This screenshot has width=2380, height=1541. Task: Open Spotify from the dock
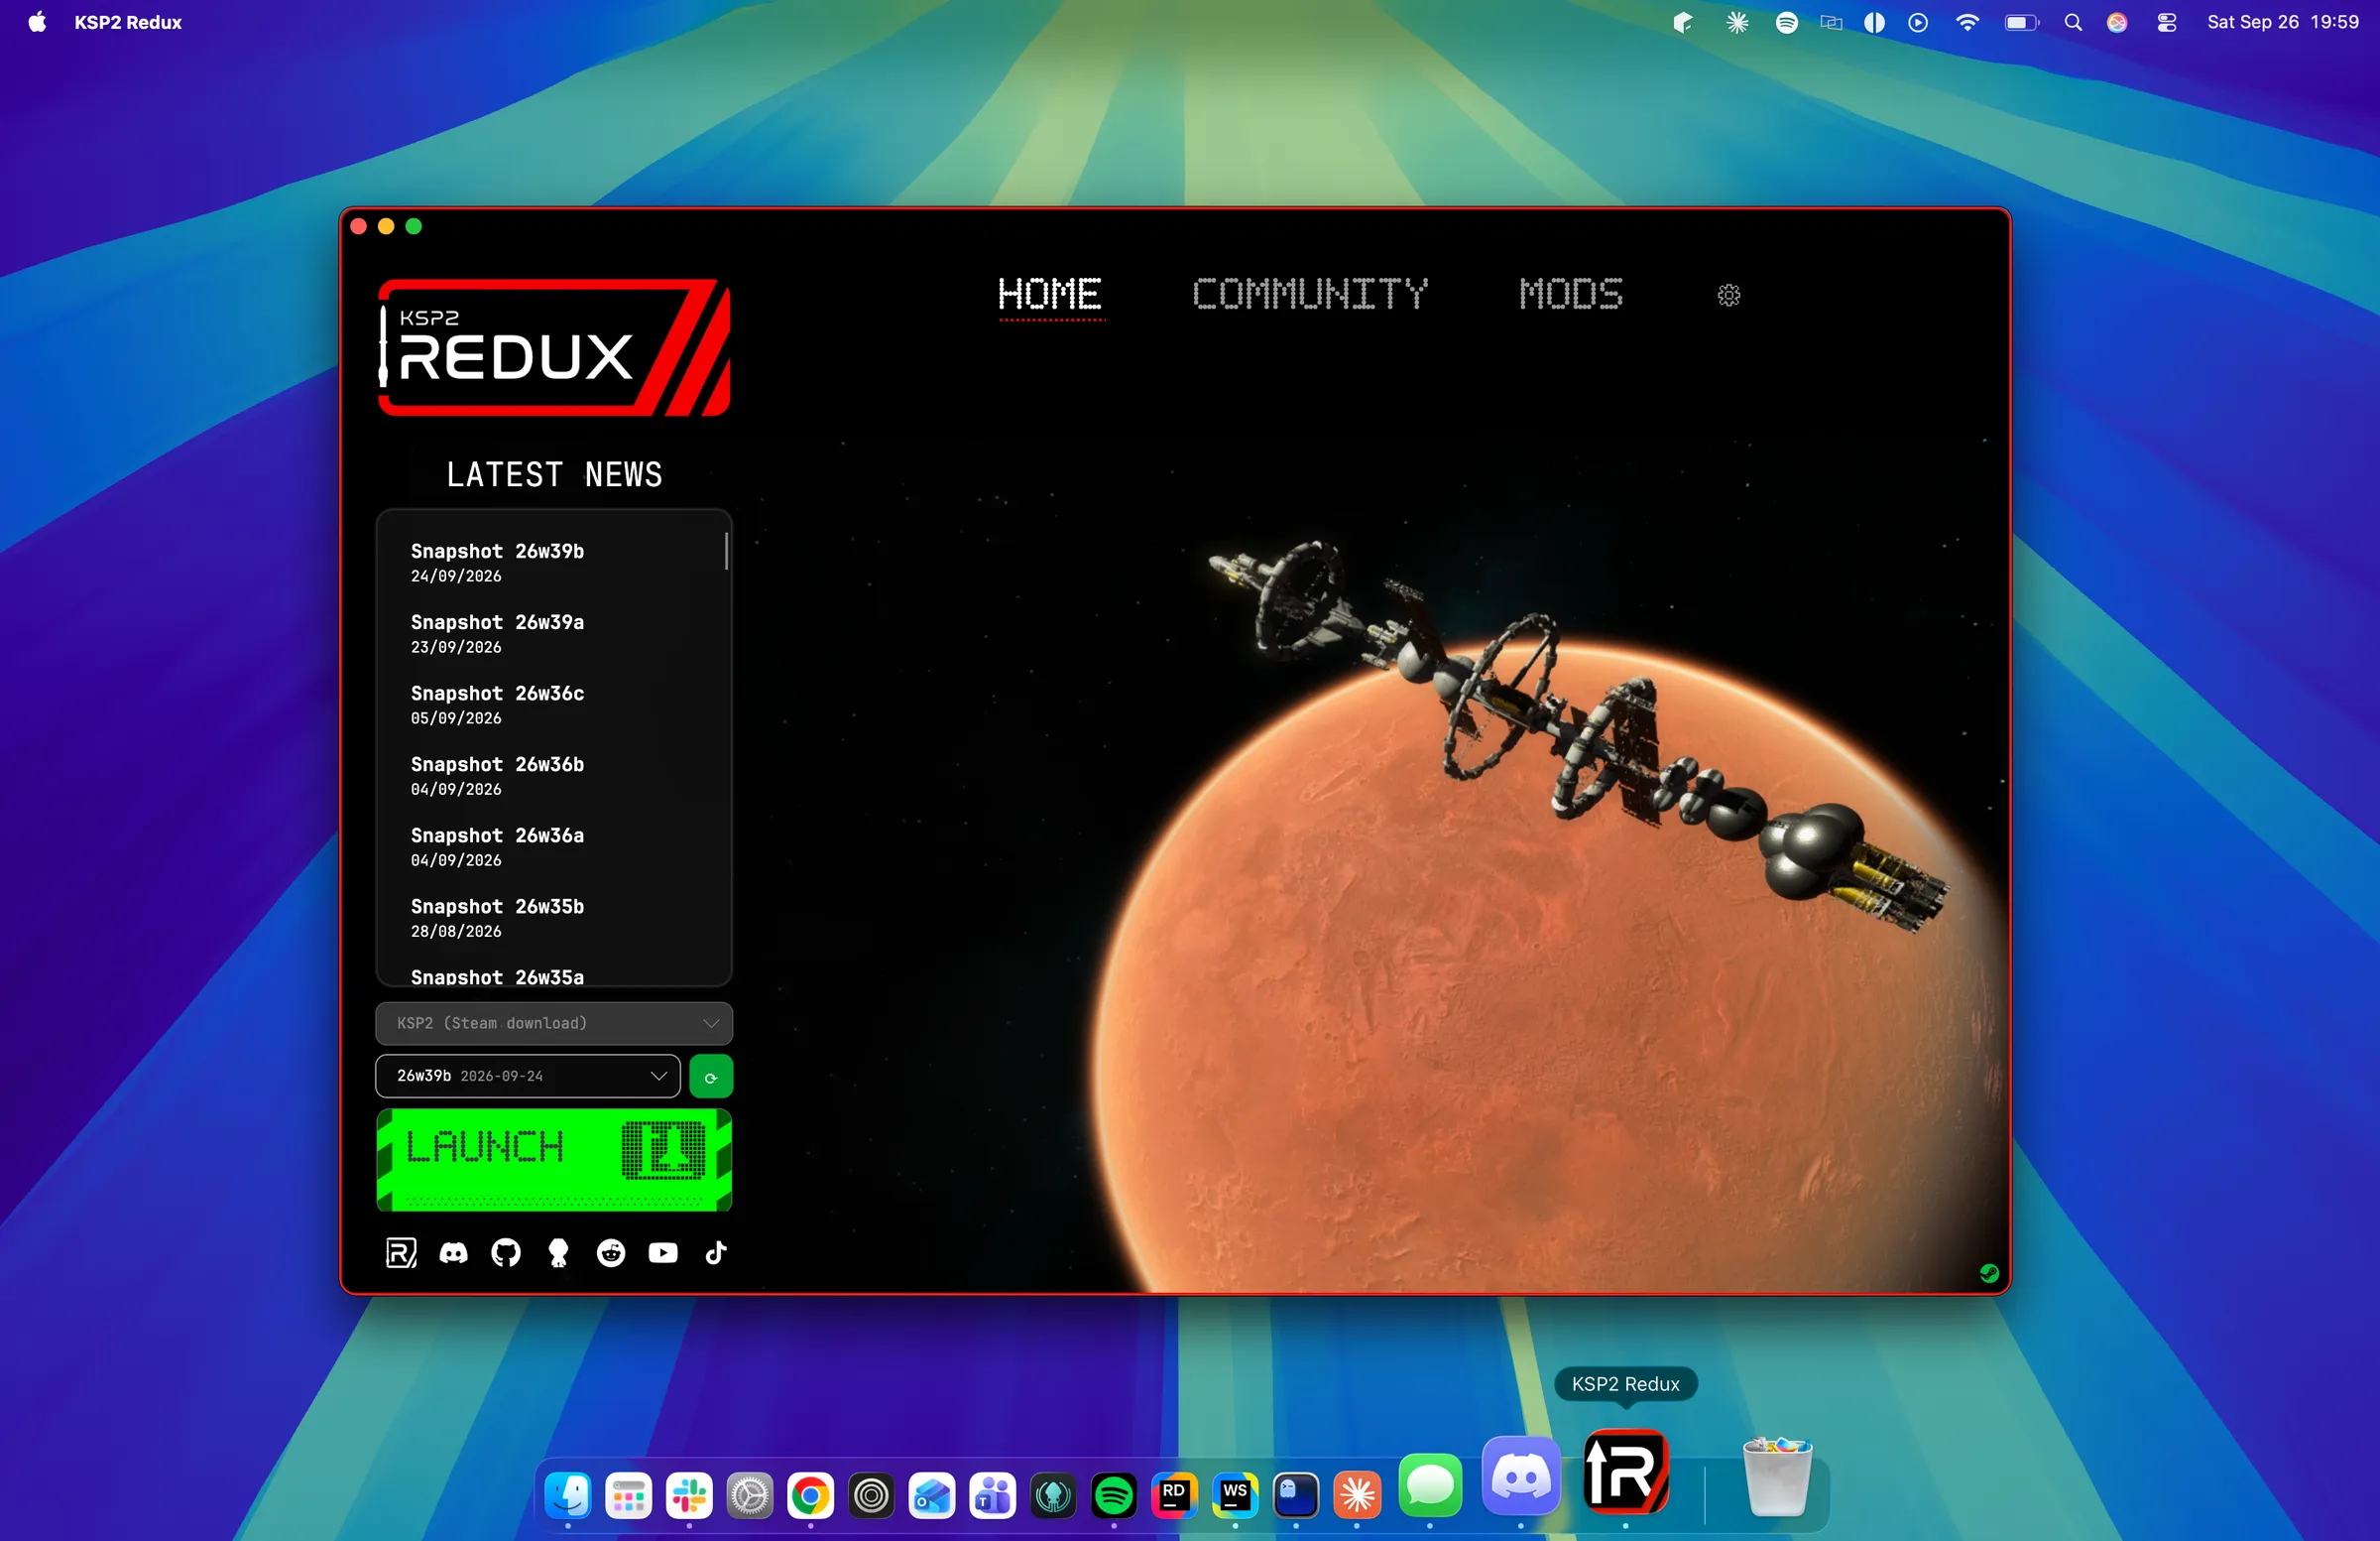click(x=1114, y=1496)
